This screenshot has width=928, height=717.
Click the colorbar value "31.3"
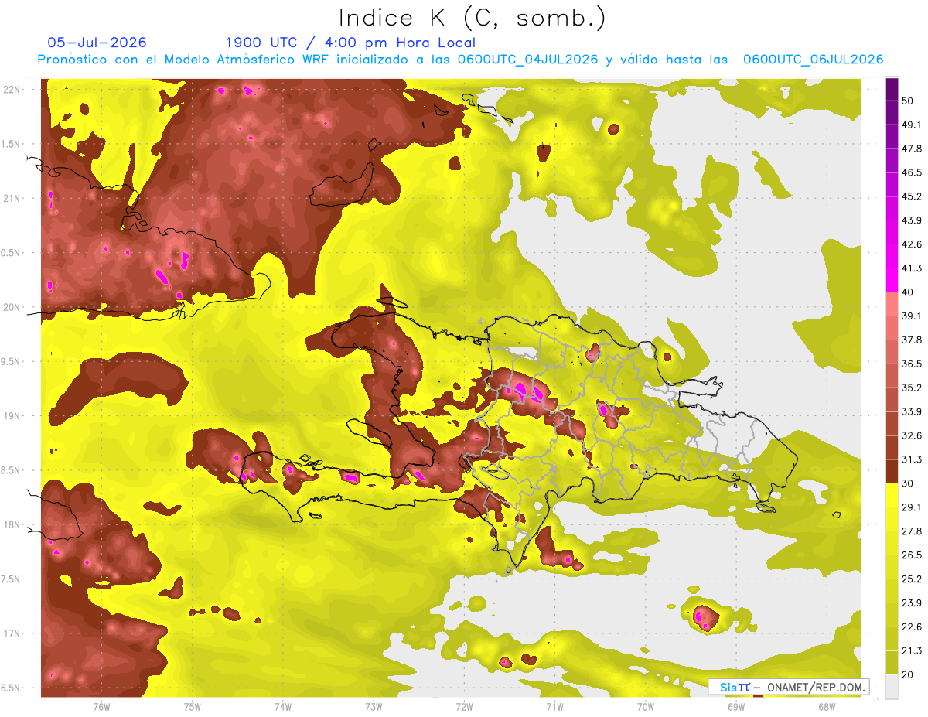912,459
